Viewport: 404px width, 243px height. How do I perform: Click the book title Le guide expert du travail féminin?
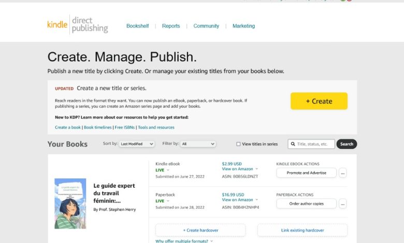pyautogui.click(x=114, y=193)
